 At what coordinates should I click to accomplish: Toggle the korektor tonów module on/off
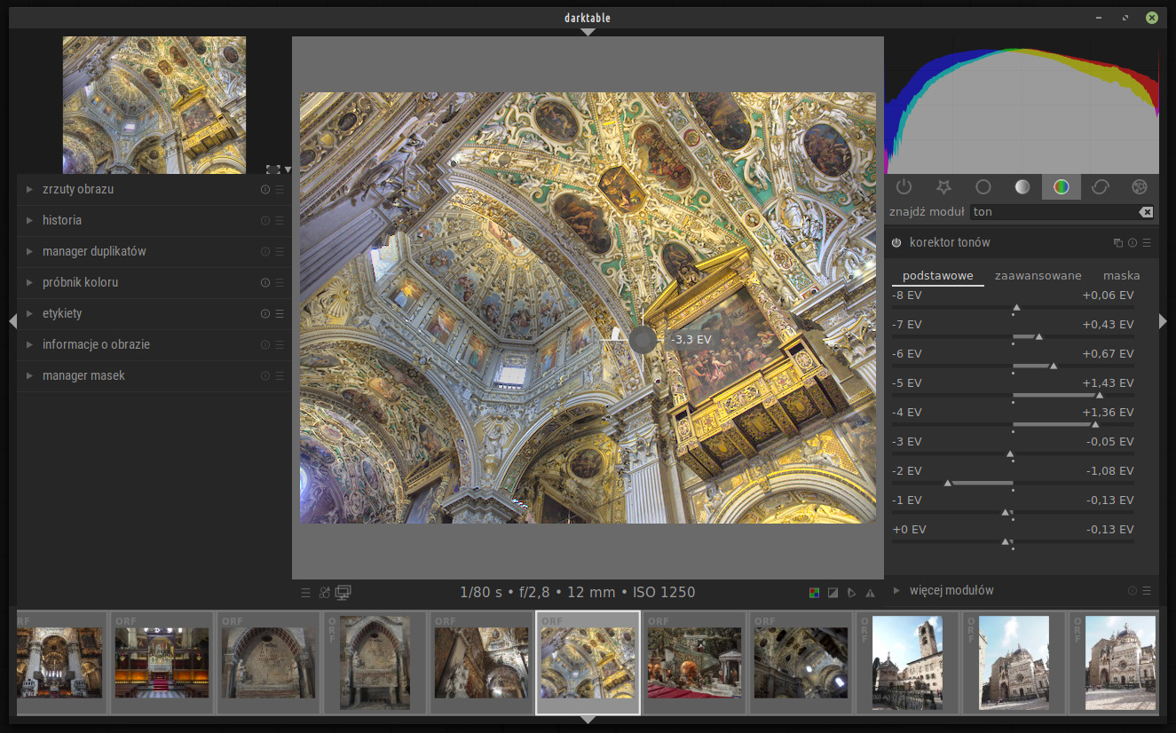(x=896, y=243)
